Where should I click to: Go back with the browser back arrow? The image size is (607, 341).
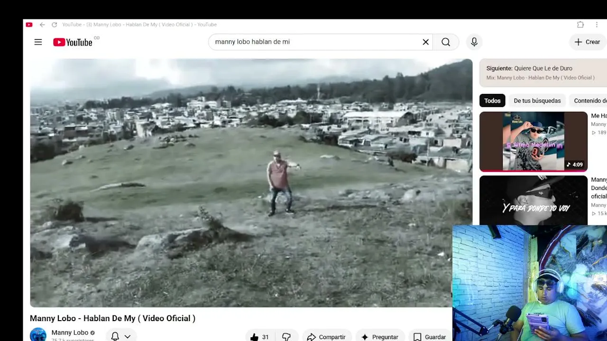point(42,25)
